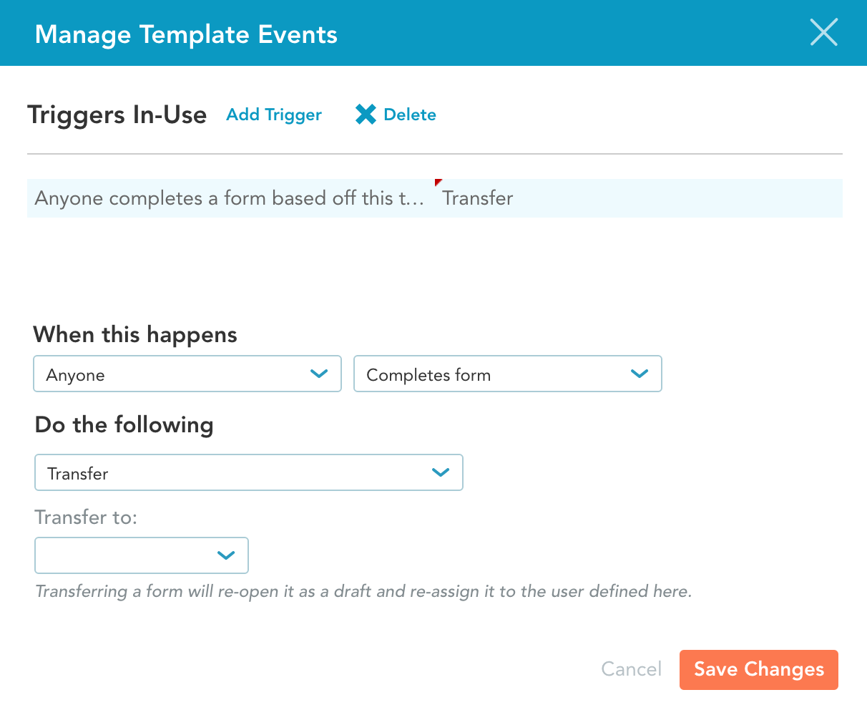This screenshot has width=867, height=710.
Task: Click the Save Changes button
Action: (x=759, y=670)
